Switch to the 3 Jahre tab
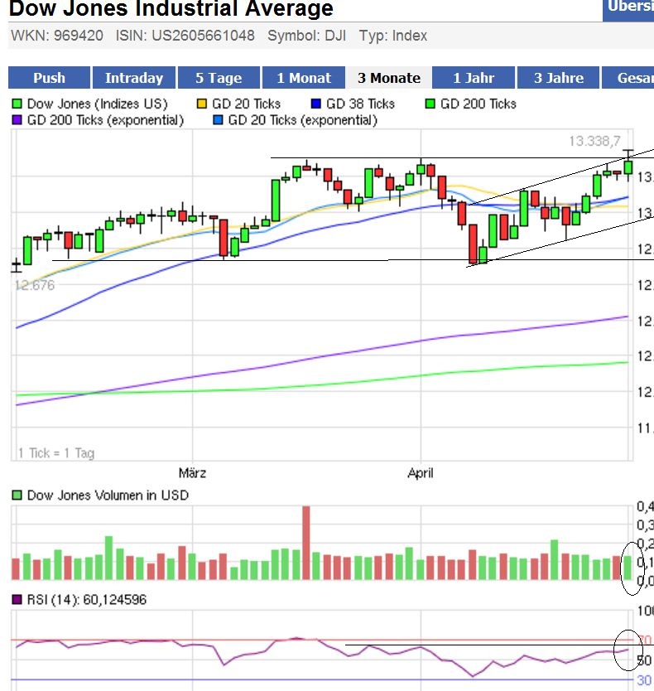The image size is (654, 691). tap(559, 78)
